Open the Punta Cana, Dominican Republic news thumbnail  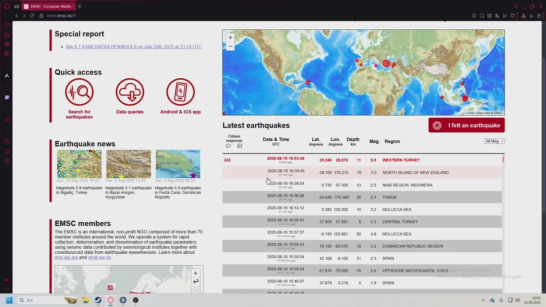click(x=178, y=164)
